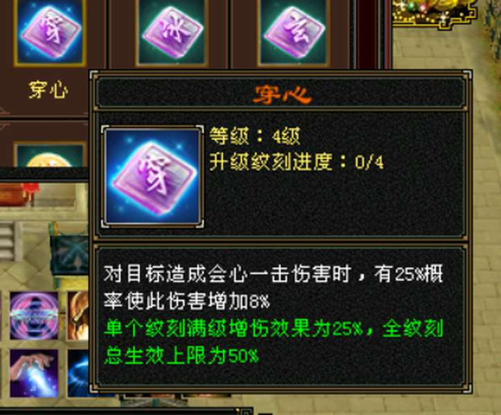Click the golden ornament at top right corner
This screenshot has width=501, height=415.
click(x=435, y=13)
